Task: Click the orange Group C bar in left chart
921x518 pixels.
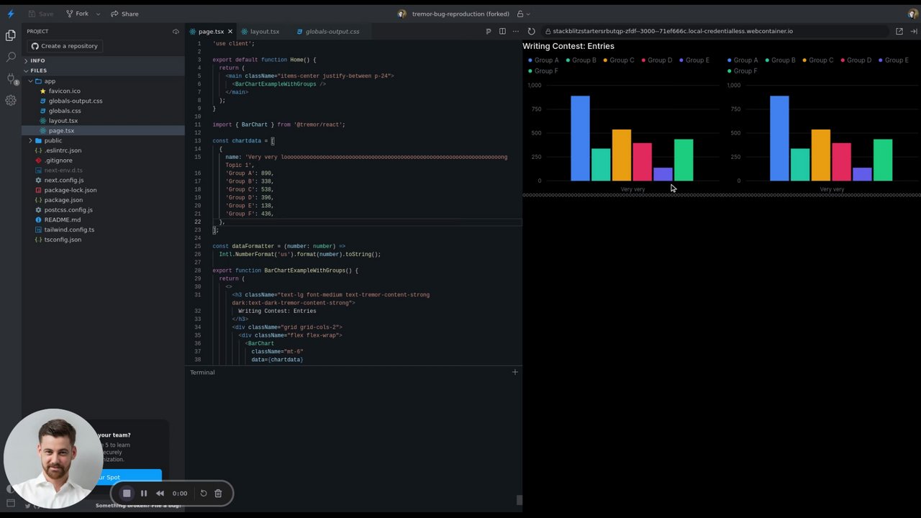Action: [622, 155]
